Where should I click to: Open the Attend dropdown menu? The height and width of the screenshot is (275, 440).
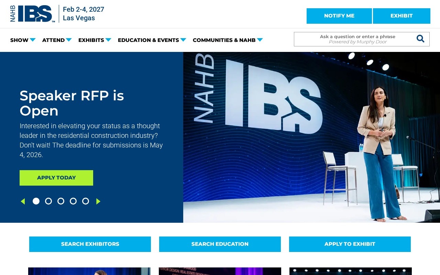(x=57, y=40)
